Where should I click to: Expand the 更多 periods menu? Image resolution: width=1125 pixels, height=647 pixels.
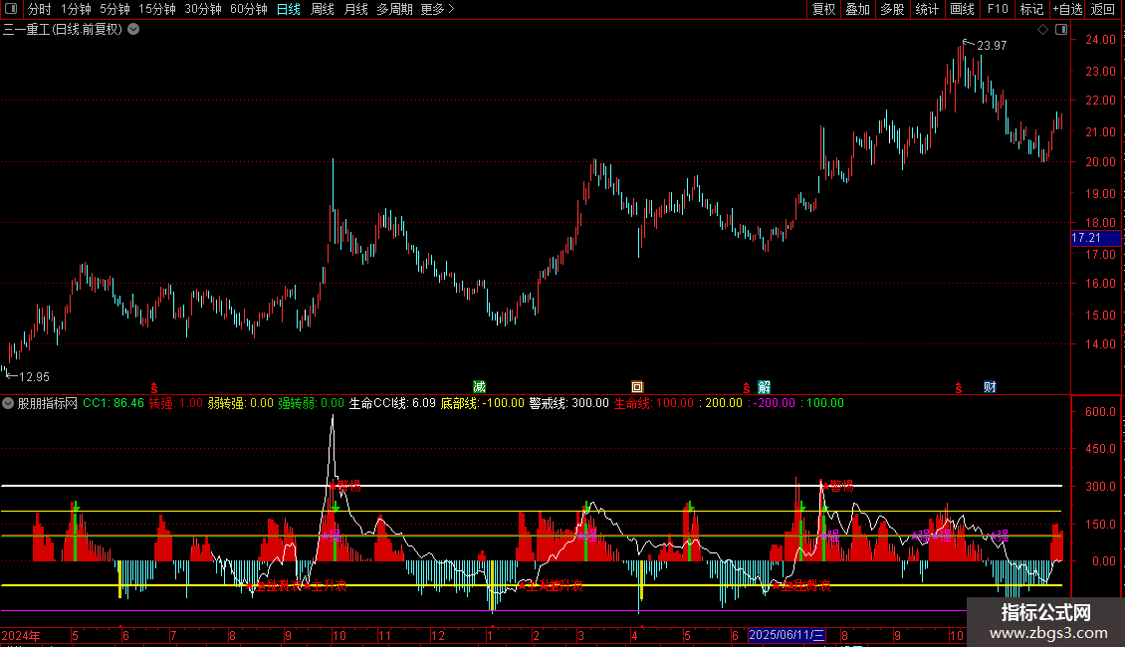pos(437,9)
